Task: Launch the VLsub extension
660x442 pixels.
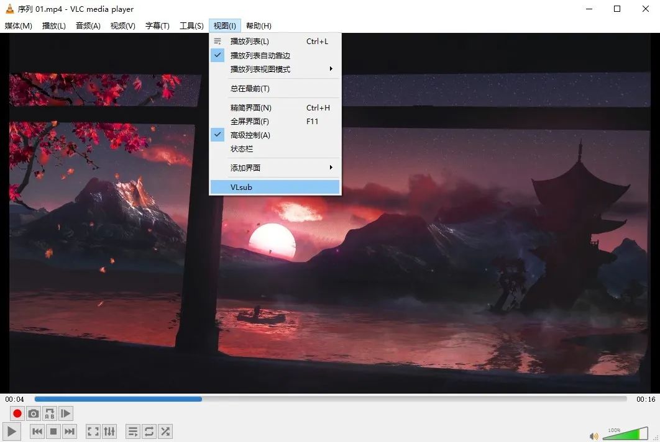Action: tap(275, 187)
